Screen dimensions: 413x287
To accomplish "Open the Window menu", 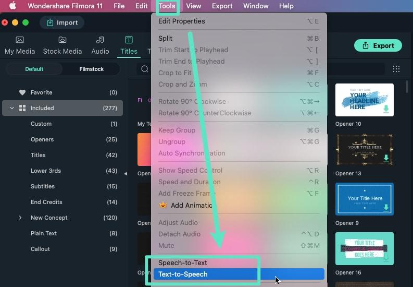I will click(256, 6).
